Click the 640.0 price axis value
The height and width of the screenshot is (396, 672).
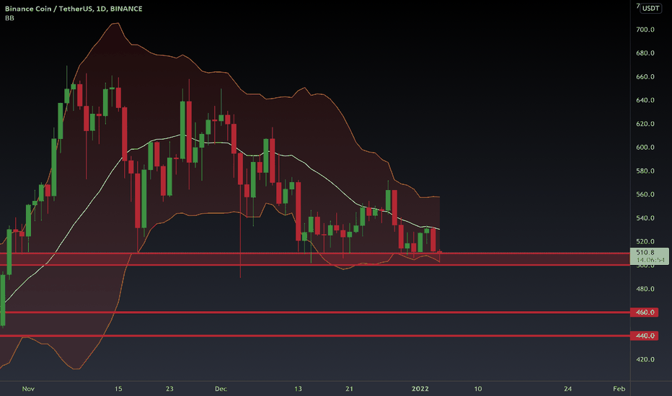[x=645, y=100]
